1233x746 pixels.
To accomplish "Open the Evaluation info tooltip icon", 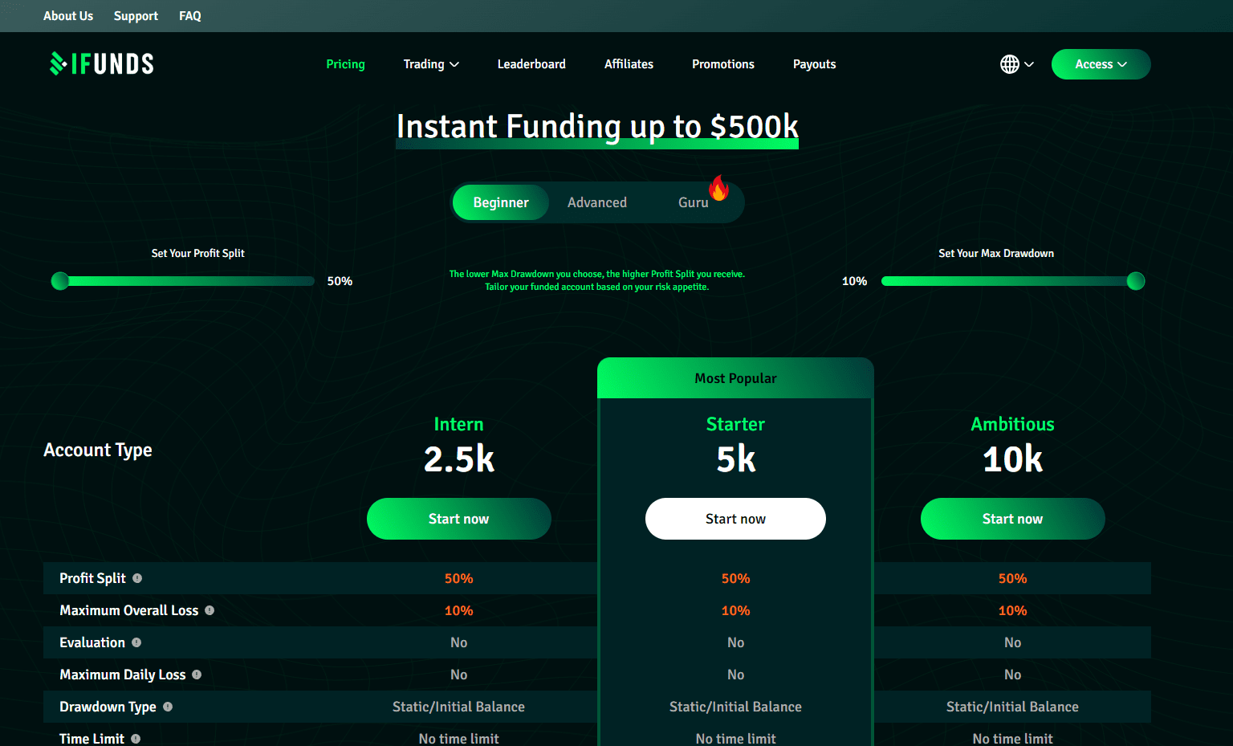I will (x=136, y=642).
